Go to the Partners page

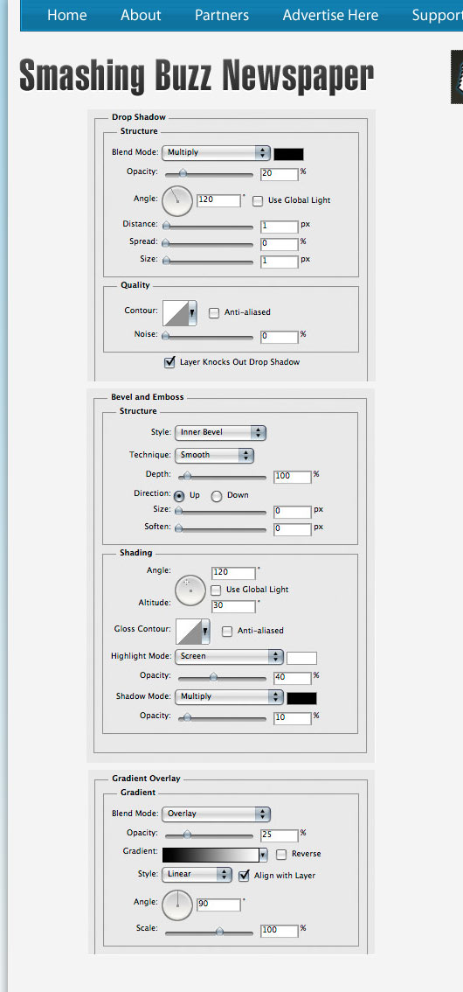(x=222, y=15)
